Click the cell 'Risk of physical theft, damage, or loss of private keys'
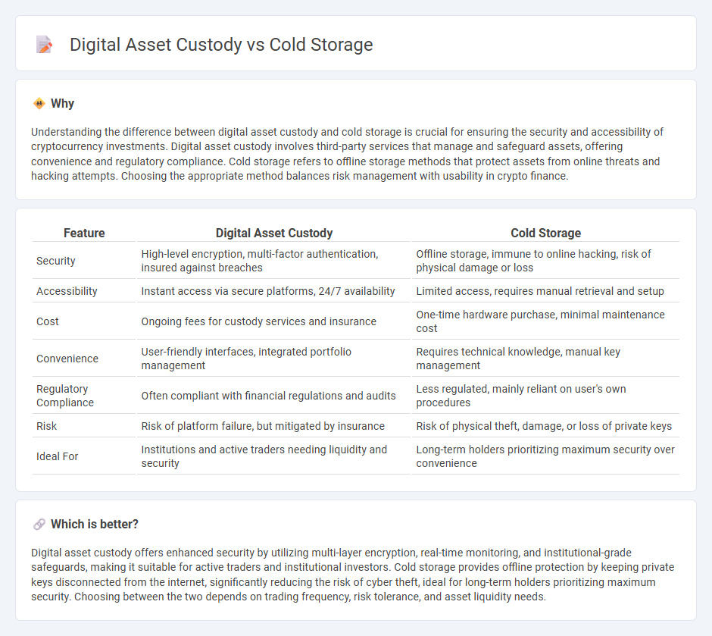This screenshot has height=636, width=712. pos(545,426)
